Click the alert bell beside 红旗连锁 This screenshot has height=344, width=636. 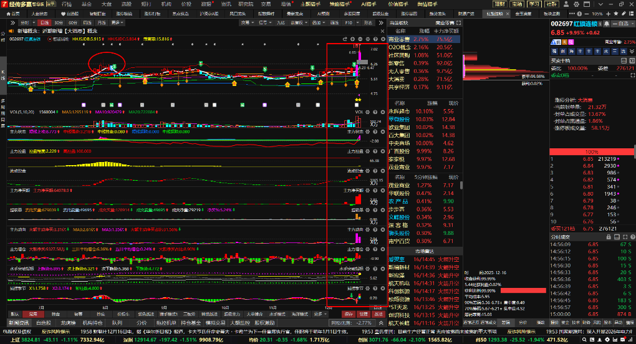[x=605, y=23]
